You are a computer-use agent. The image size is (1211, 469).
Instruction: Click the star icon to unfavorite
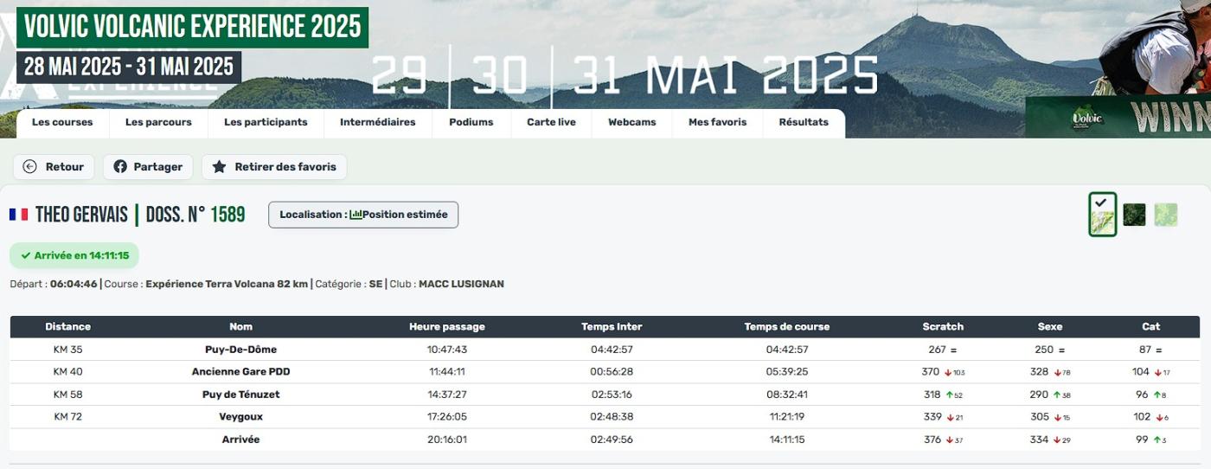click(x=220, y=167)
